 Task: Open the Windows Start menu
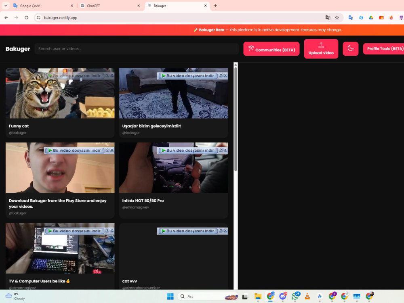tap(170, 296)
